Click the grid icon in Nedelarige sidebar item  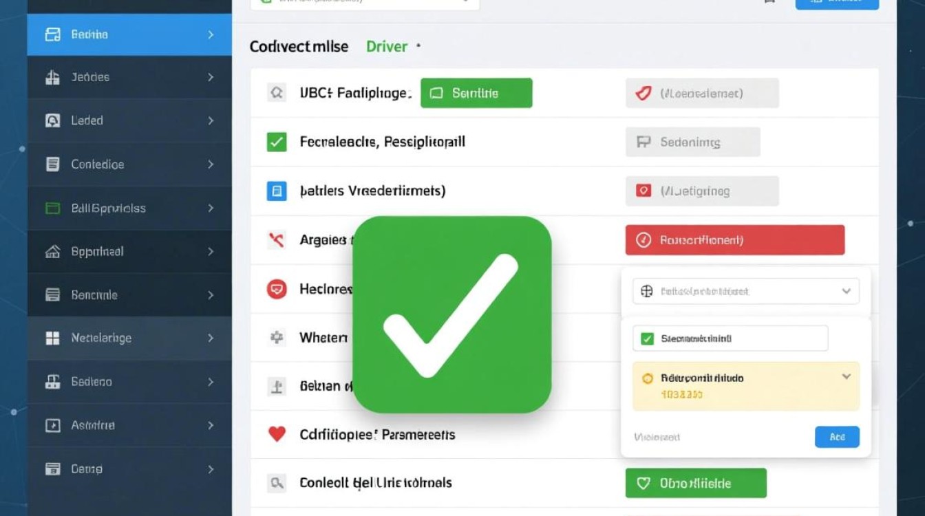tap(52, 338)
